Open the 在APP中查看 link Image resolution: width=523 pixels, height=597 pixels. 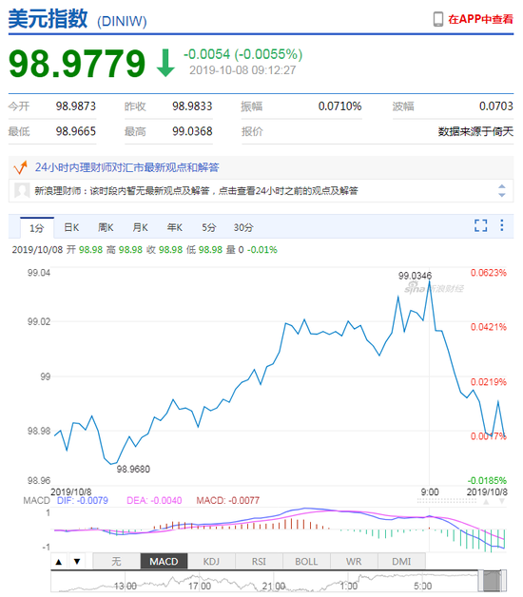[480, 19]
